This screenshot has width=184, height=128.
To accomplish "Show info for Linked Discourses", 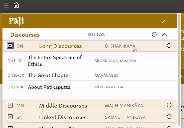I will pos(169,117).
